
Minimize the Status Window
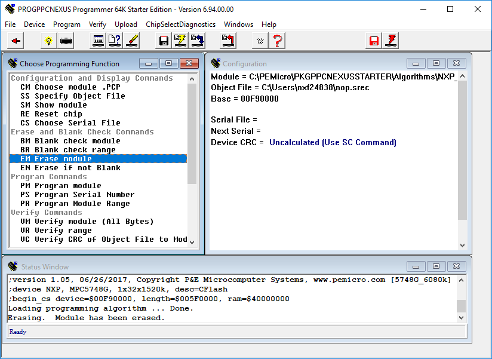[x=416, y=266]
